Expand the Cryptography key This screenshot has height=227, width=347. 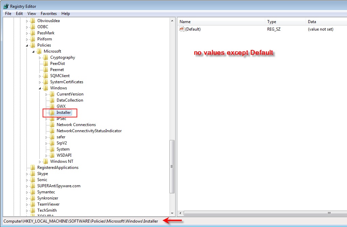(x=40, y=57)
